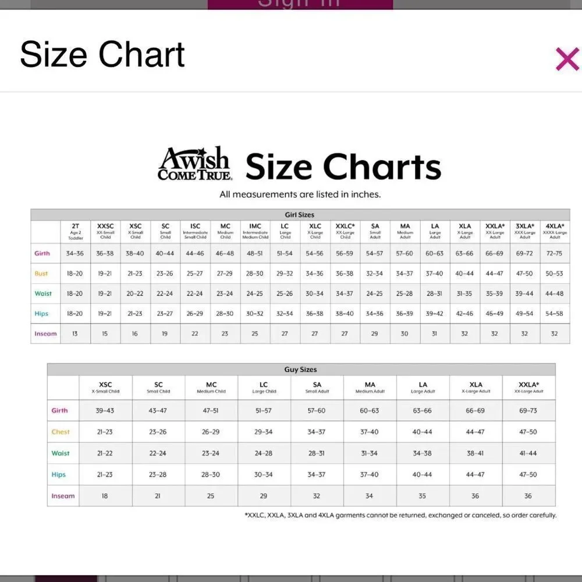
Task: Click the XXLC* column header
Action: [x=345, y=232]
